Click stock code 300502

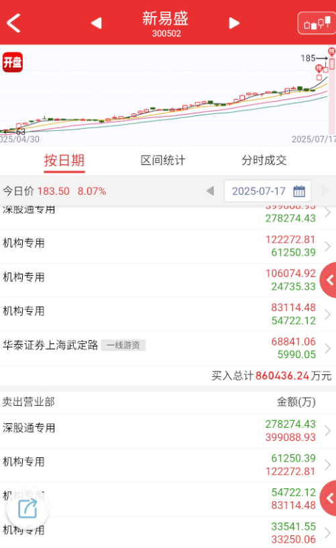pyautogui.click(x=166, y=34)
